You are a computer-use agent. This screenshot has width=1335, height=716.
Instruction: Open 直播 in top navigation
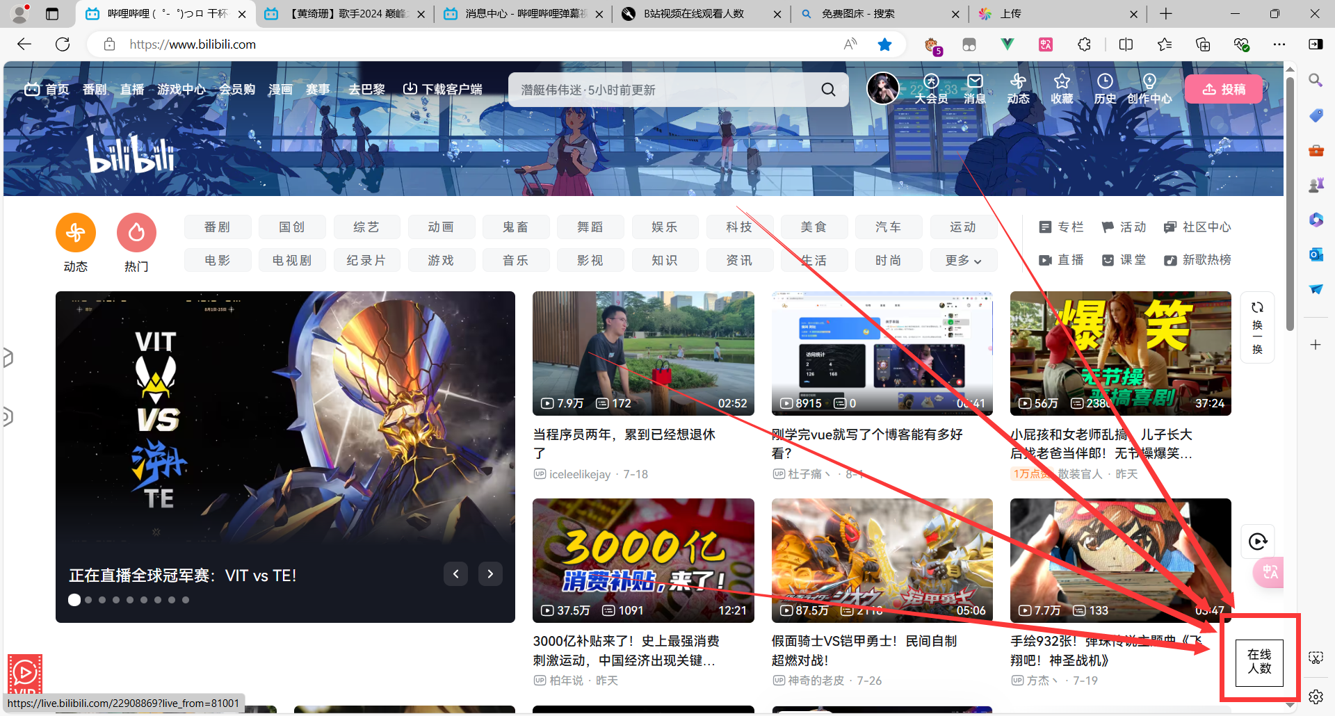click(x=132, y=89)
